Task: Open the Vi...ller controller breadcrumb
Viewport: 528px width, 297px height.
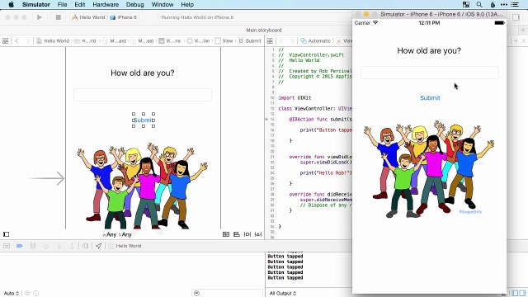Action: 199,40
